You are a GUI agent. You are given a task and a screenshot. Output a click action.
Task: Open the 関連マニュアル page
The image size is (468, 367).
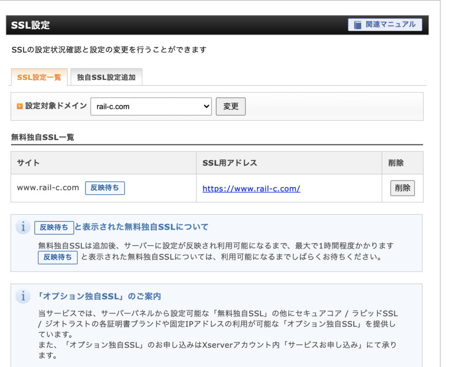[385, 25]
